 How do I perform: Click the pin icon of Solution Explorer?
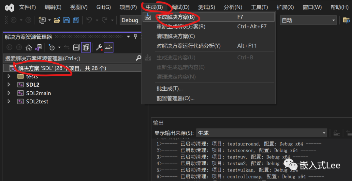pos(135,37)
